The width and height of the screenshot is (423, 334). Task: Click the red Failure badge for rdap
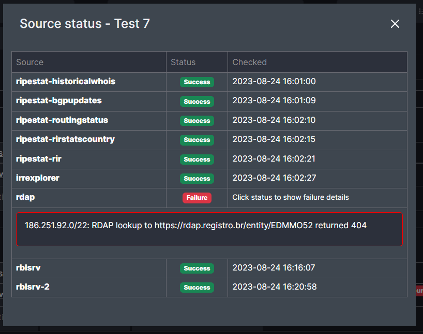(197, 198)
